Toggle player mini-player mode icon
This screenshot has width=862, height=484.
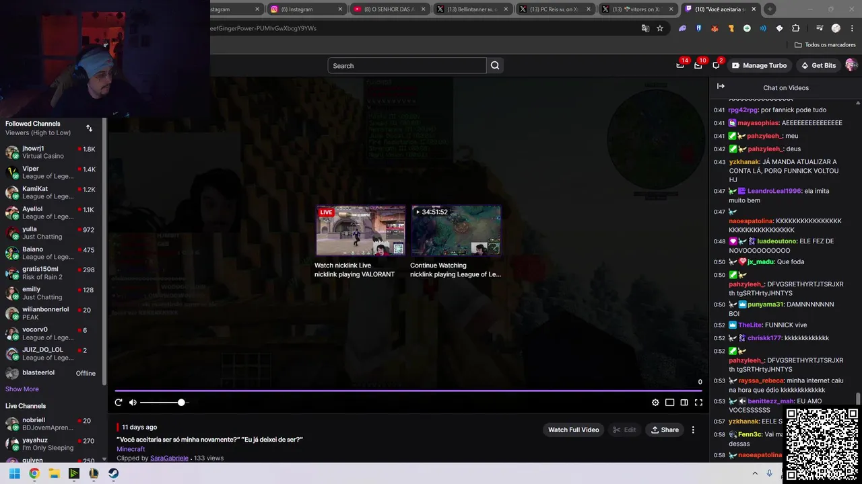(669, 403)
